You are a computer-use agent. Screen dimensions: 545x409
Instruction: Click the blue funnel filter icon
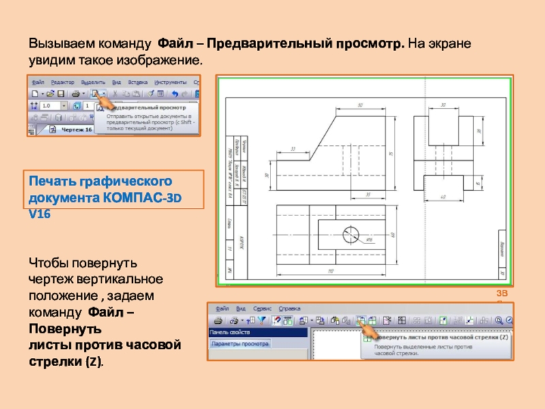pyautogui.click(x=262, y=320)
